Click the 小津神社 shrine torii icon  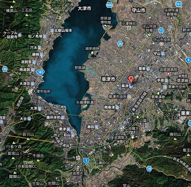click(x=129, y=28)
